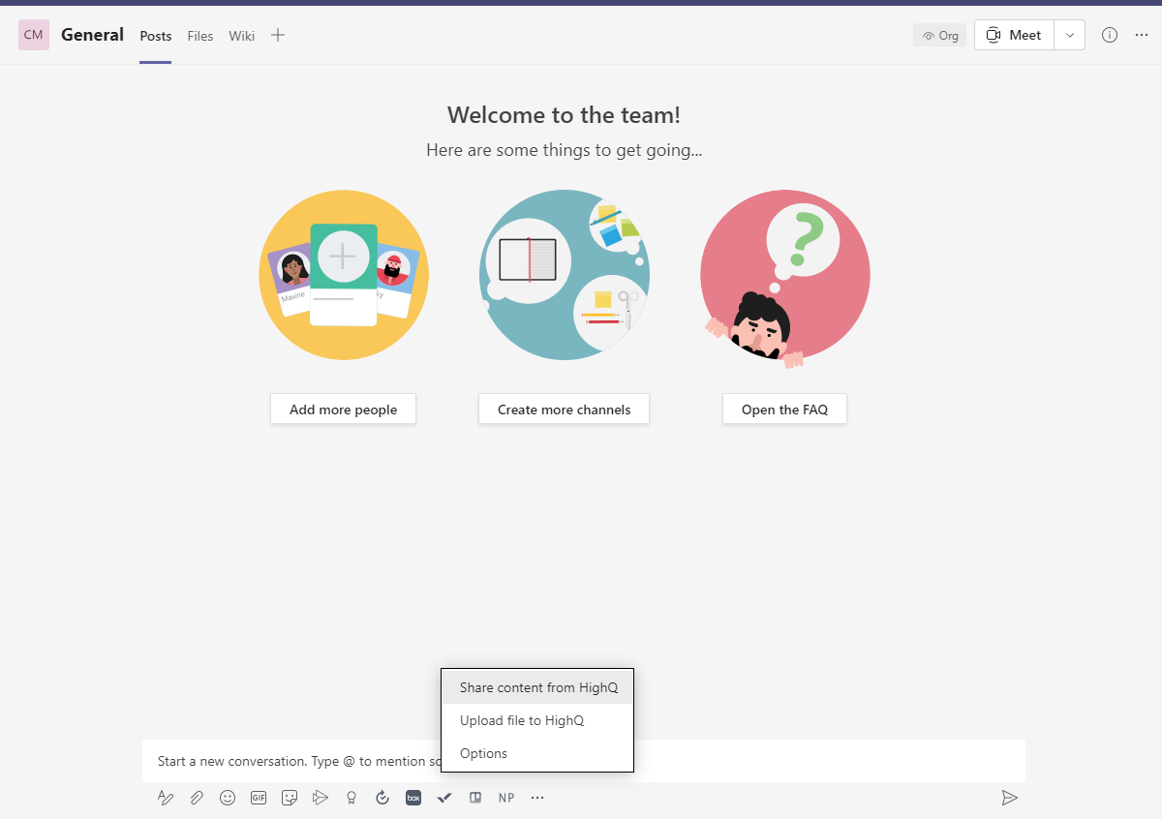The height and width of the screenshot is (819, 1162).
Task: Click Open the FAQ button
Action: [x=784, y=409]
